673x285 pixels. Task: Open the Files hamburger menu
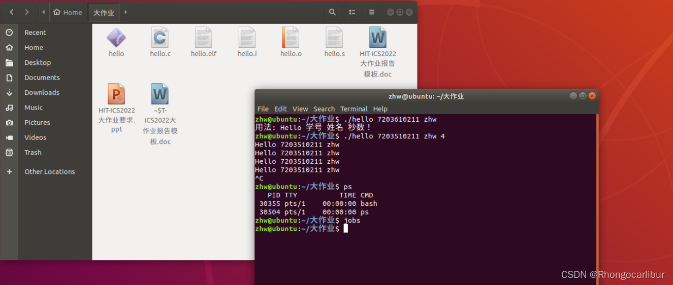372,12
